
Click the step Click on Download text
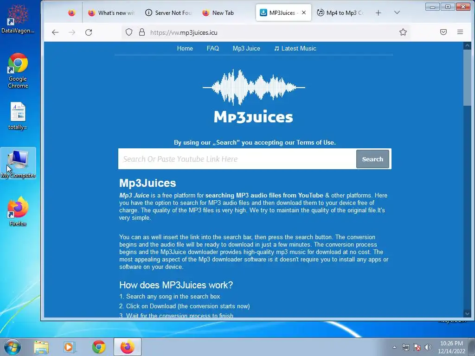click(185, 306)
